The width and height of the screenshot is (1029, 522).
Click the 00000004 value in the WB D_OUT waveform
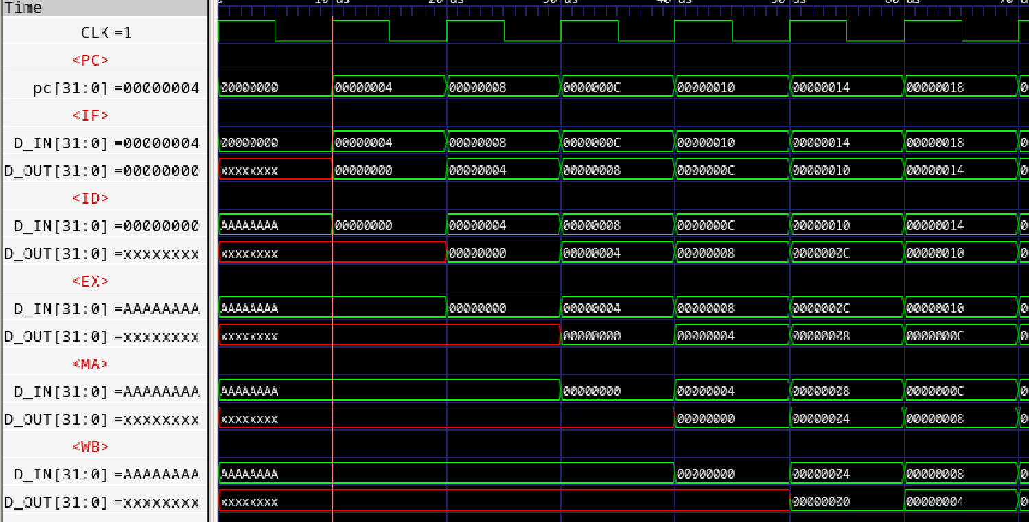coord(935,501)
